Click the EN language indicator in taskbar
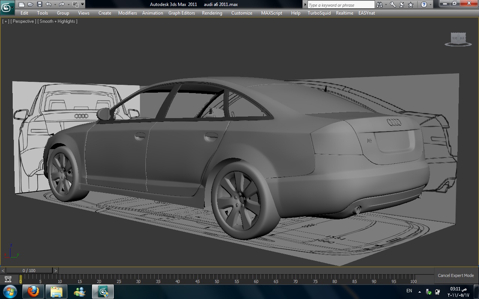 point(409,291)
